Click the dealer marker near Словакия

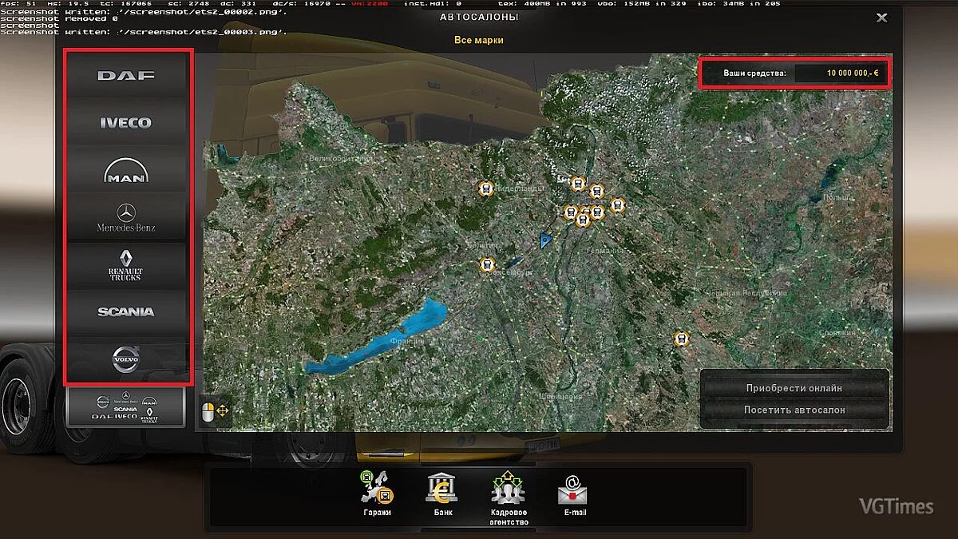[x=682, y=339]
